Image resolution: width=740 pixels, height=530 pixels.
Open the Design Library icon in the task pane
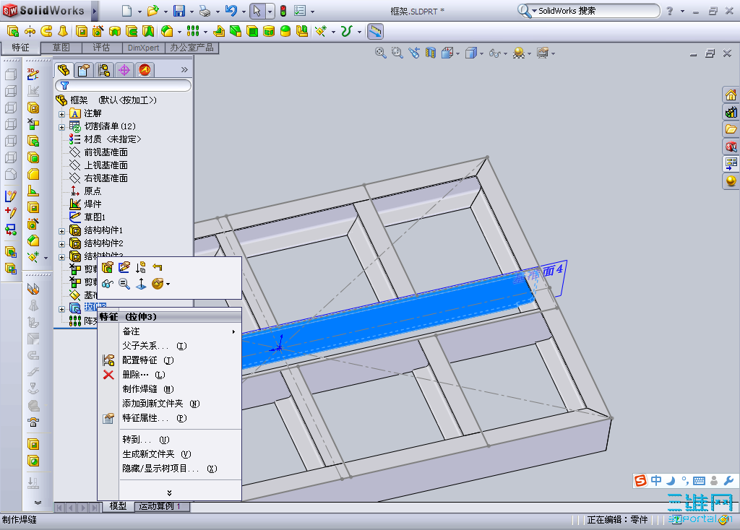[731, 112]
